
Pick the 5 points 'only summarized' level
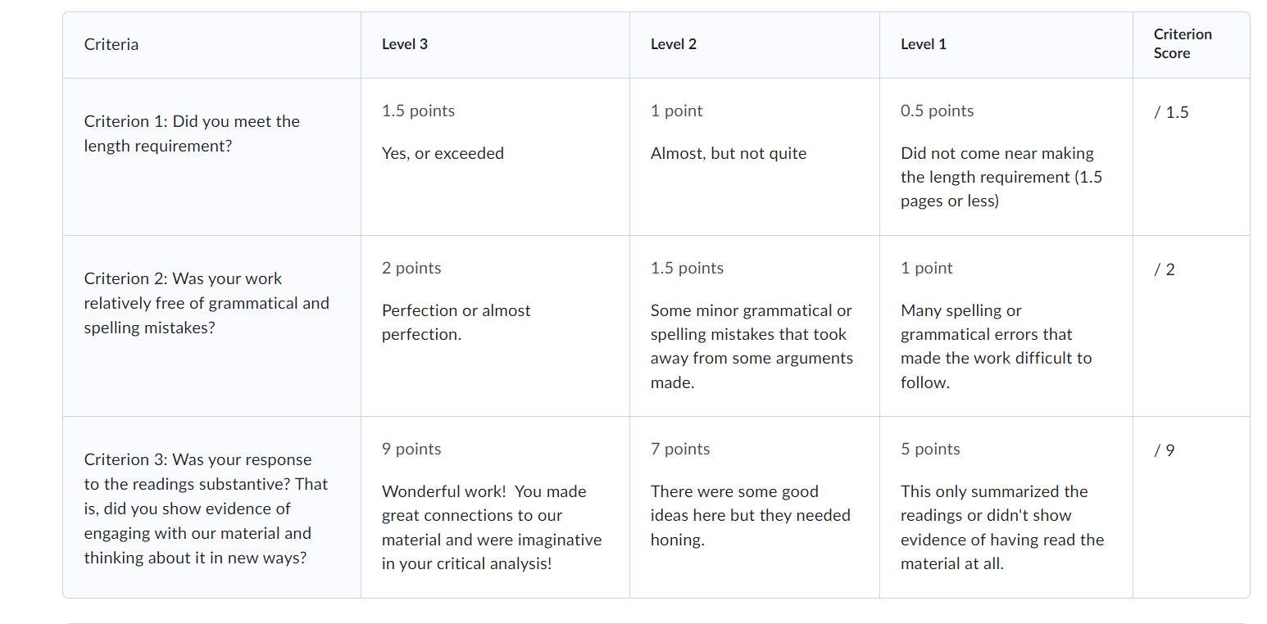(x=1001, y=527)
